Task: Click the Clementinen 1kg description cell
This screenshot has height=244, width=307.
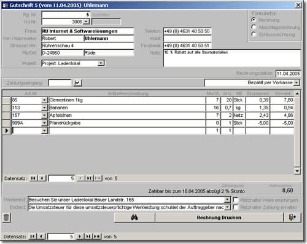Action: [x=127, y=100]
